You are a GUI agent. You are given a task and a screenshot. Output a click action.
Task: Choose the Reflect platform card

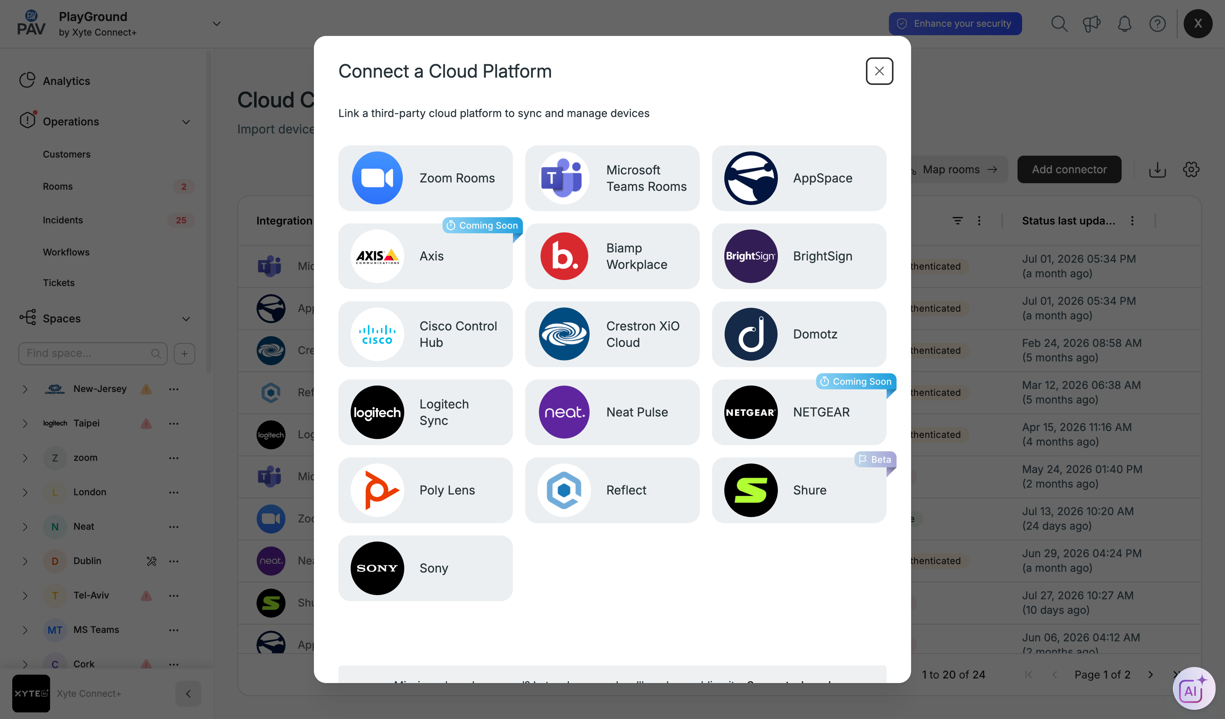click(612, 490)
